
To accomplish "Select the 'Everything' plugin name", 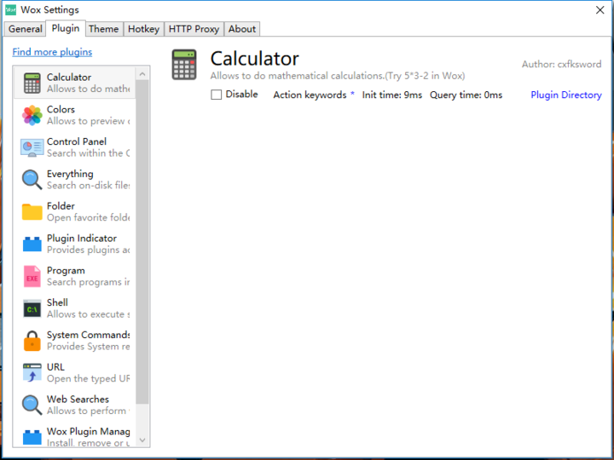I will coord(70,174).
